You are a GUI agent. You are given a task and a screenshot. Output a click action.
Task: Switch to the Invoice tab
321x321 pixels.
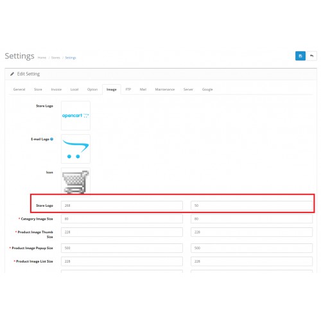(56, 89)
